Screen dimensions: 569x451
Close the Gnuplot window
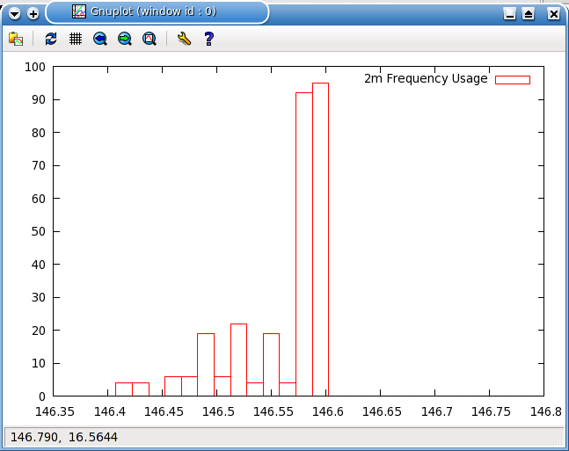click(553, 13)
